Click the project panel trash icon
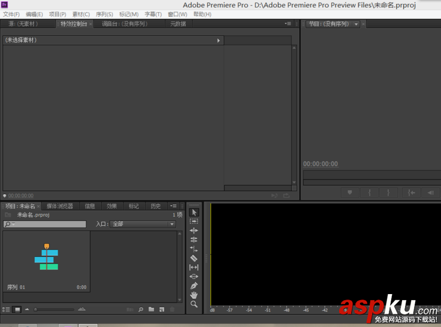The width and height of the screenshot is (441, 327). [x=172, y=310]
